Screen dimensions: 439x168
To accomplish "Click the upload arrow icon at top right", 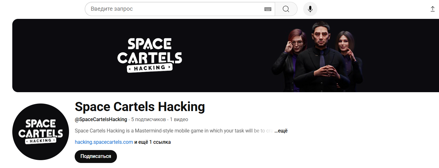I will pos(433,9).
